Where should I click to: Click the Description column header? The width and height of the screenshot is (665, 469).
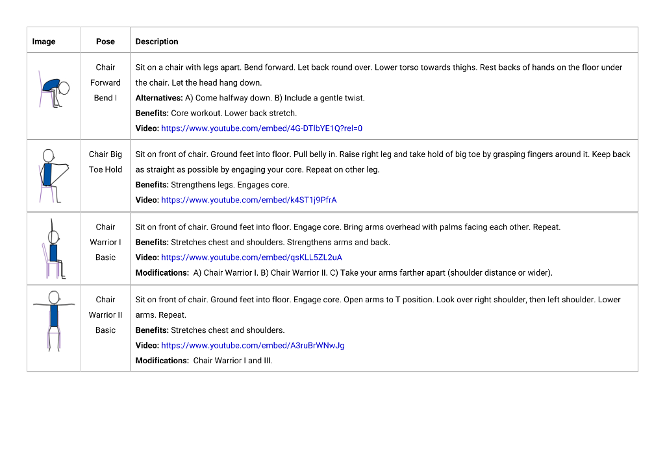(x=157, y=42)
